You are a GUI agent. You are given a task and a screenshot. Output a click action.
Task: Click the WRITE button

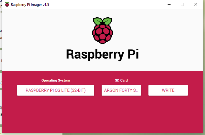tap(168, 90)
